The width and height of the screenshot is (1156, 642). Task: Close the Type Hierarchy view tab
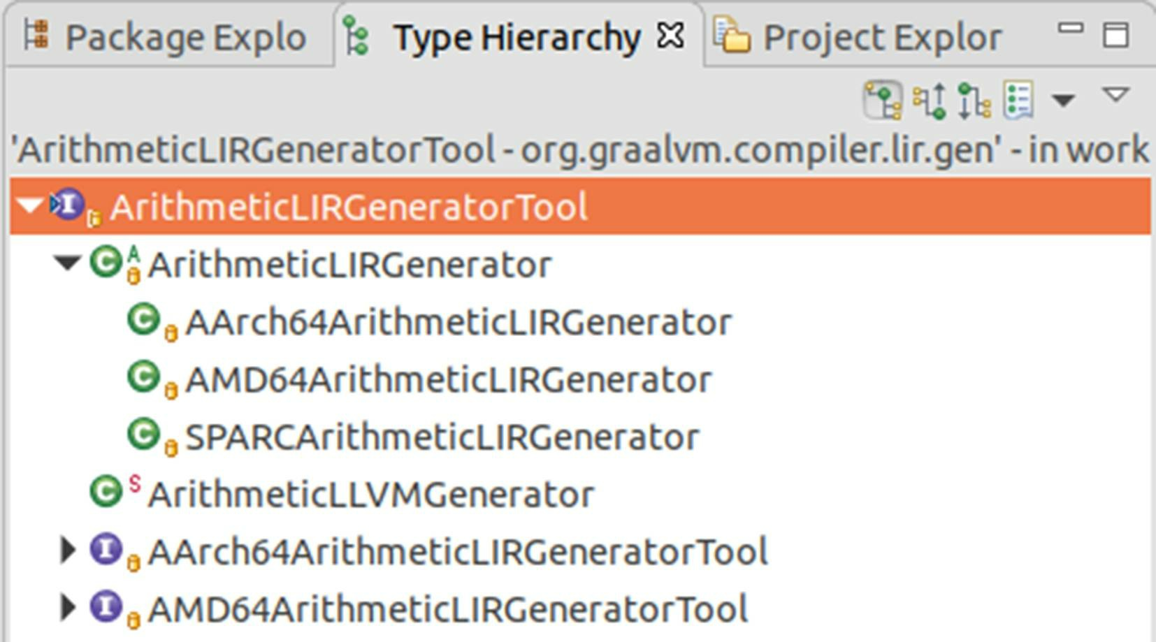pyautogui.click(x=670, y=36)
